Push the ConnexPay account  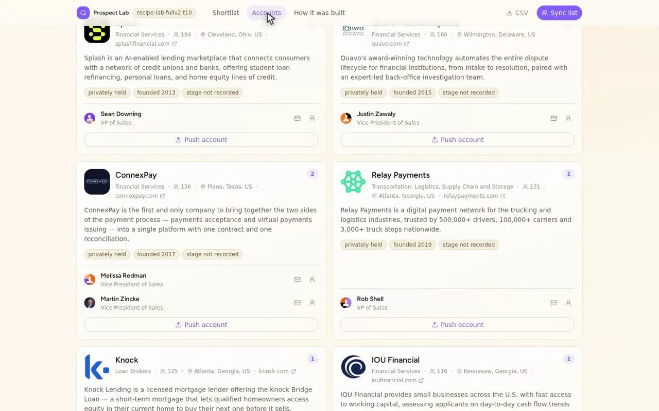[201, 325]
